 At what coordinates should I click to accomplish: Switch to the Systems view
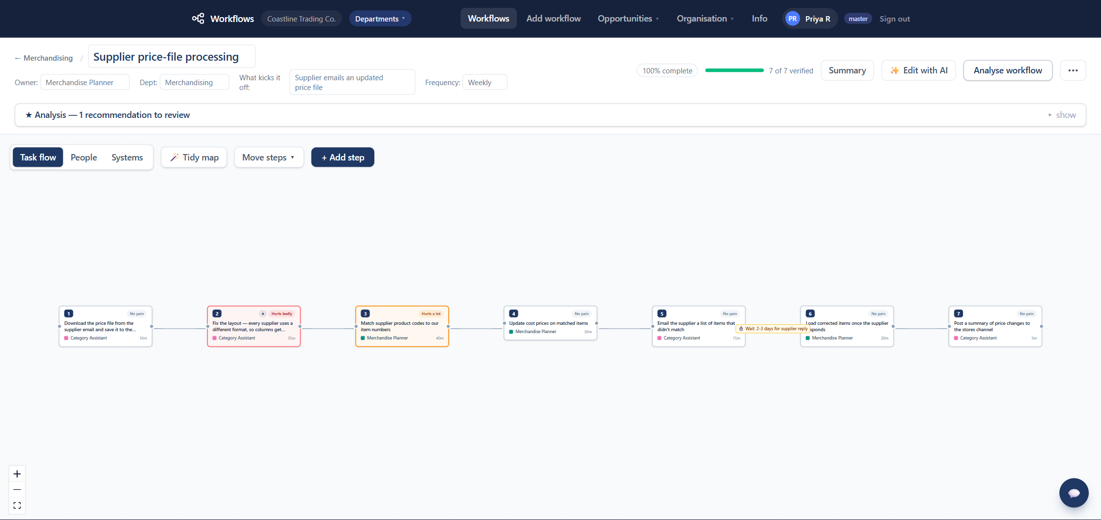[x=127, y=158]
